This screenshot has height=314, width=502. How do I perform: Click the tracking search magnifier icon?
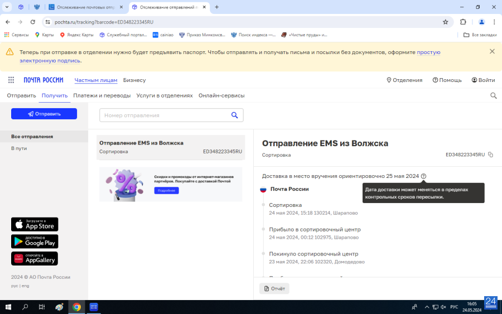[x=235, y=115]
